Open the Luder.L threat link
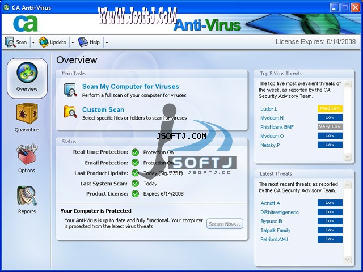363x272 pixels. coord(269,109)
